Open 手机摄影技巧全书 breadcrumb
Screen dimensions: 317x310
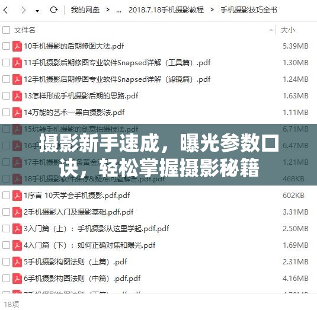[x=249, y=9]
